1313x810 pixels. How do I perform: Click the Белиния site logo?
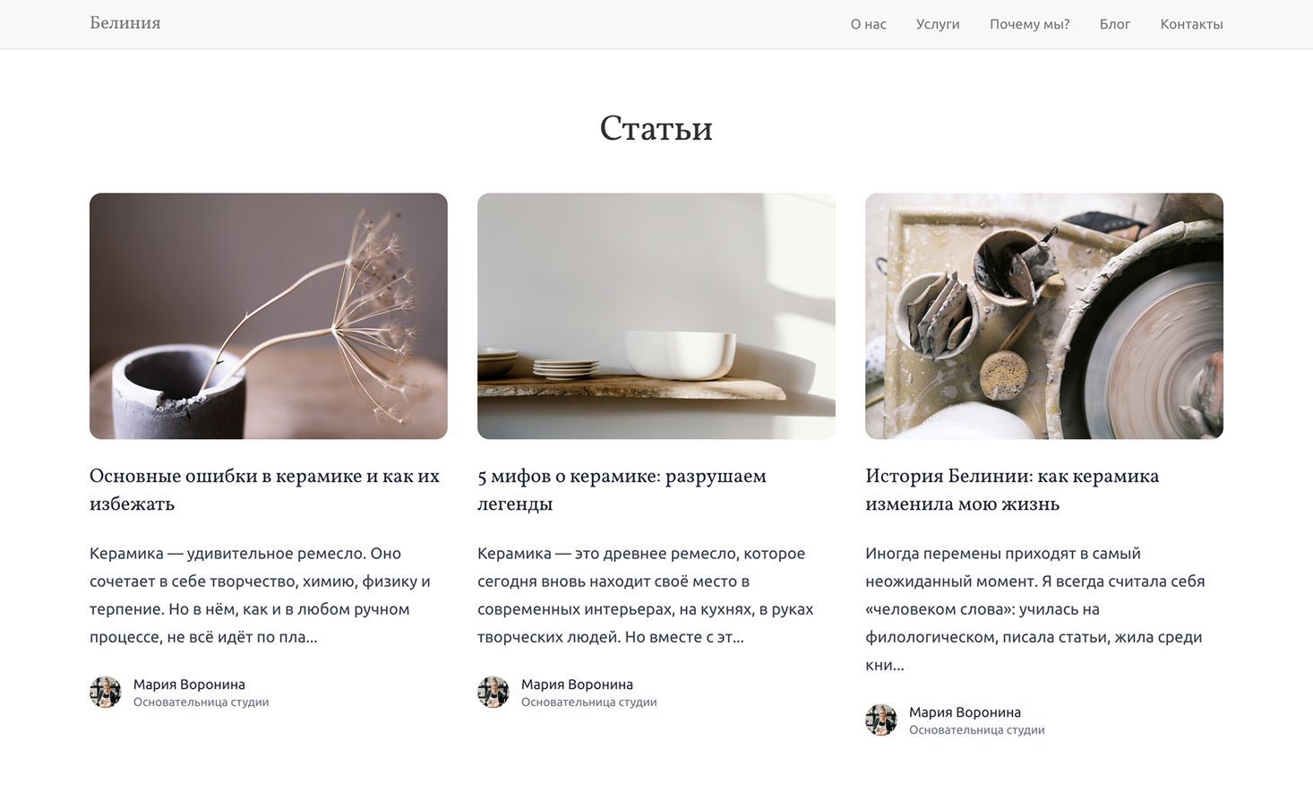point(125,23)
